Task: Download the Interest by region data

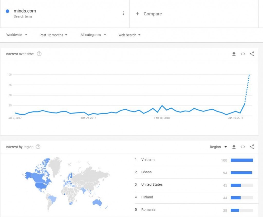Action: (234, 147)
